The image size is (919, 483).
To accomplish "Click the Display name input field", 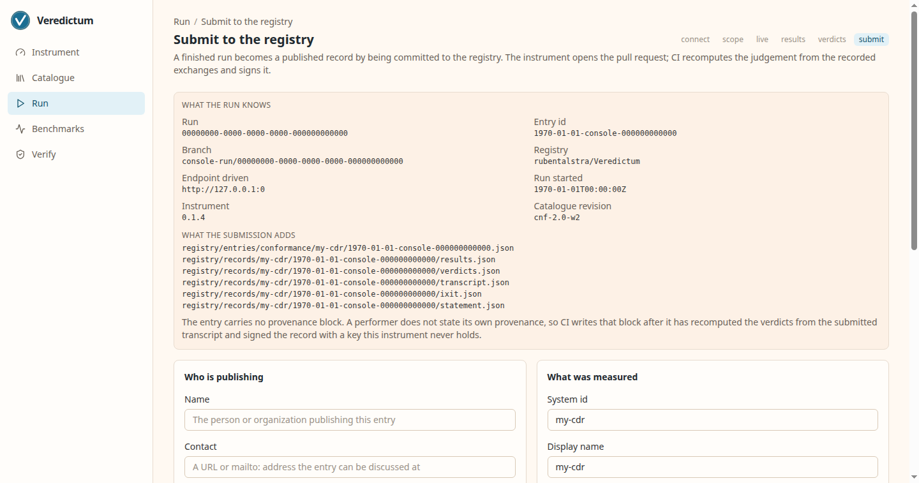I will 712,467.
